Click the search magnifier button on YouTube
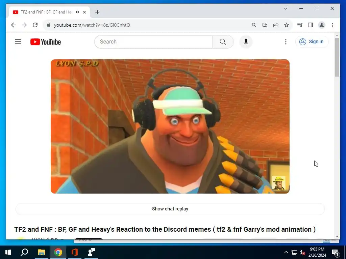 point(223,41)
